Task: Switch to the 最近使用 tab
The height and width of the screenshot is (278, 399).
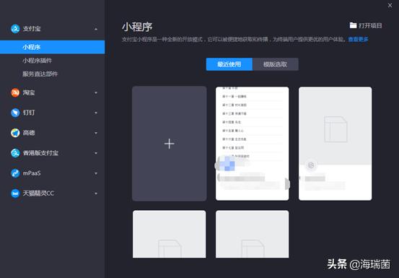Action: [229, 64]
